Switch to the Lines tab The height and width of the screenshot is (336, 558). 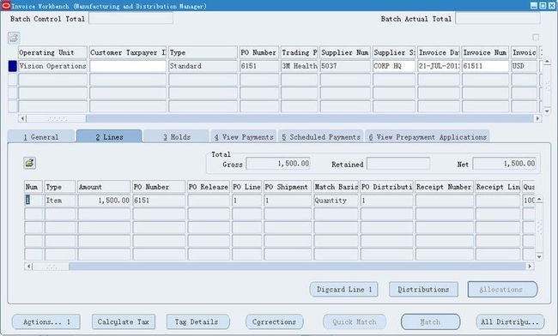[109, 137]
